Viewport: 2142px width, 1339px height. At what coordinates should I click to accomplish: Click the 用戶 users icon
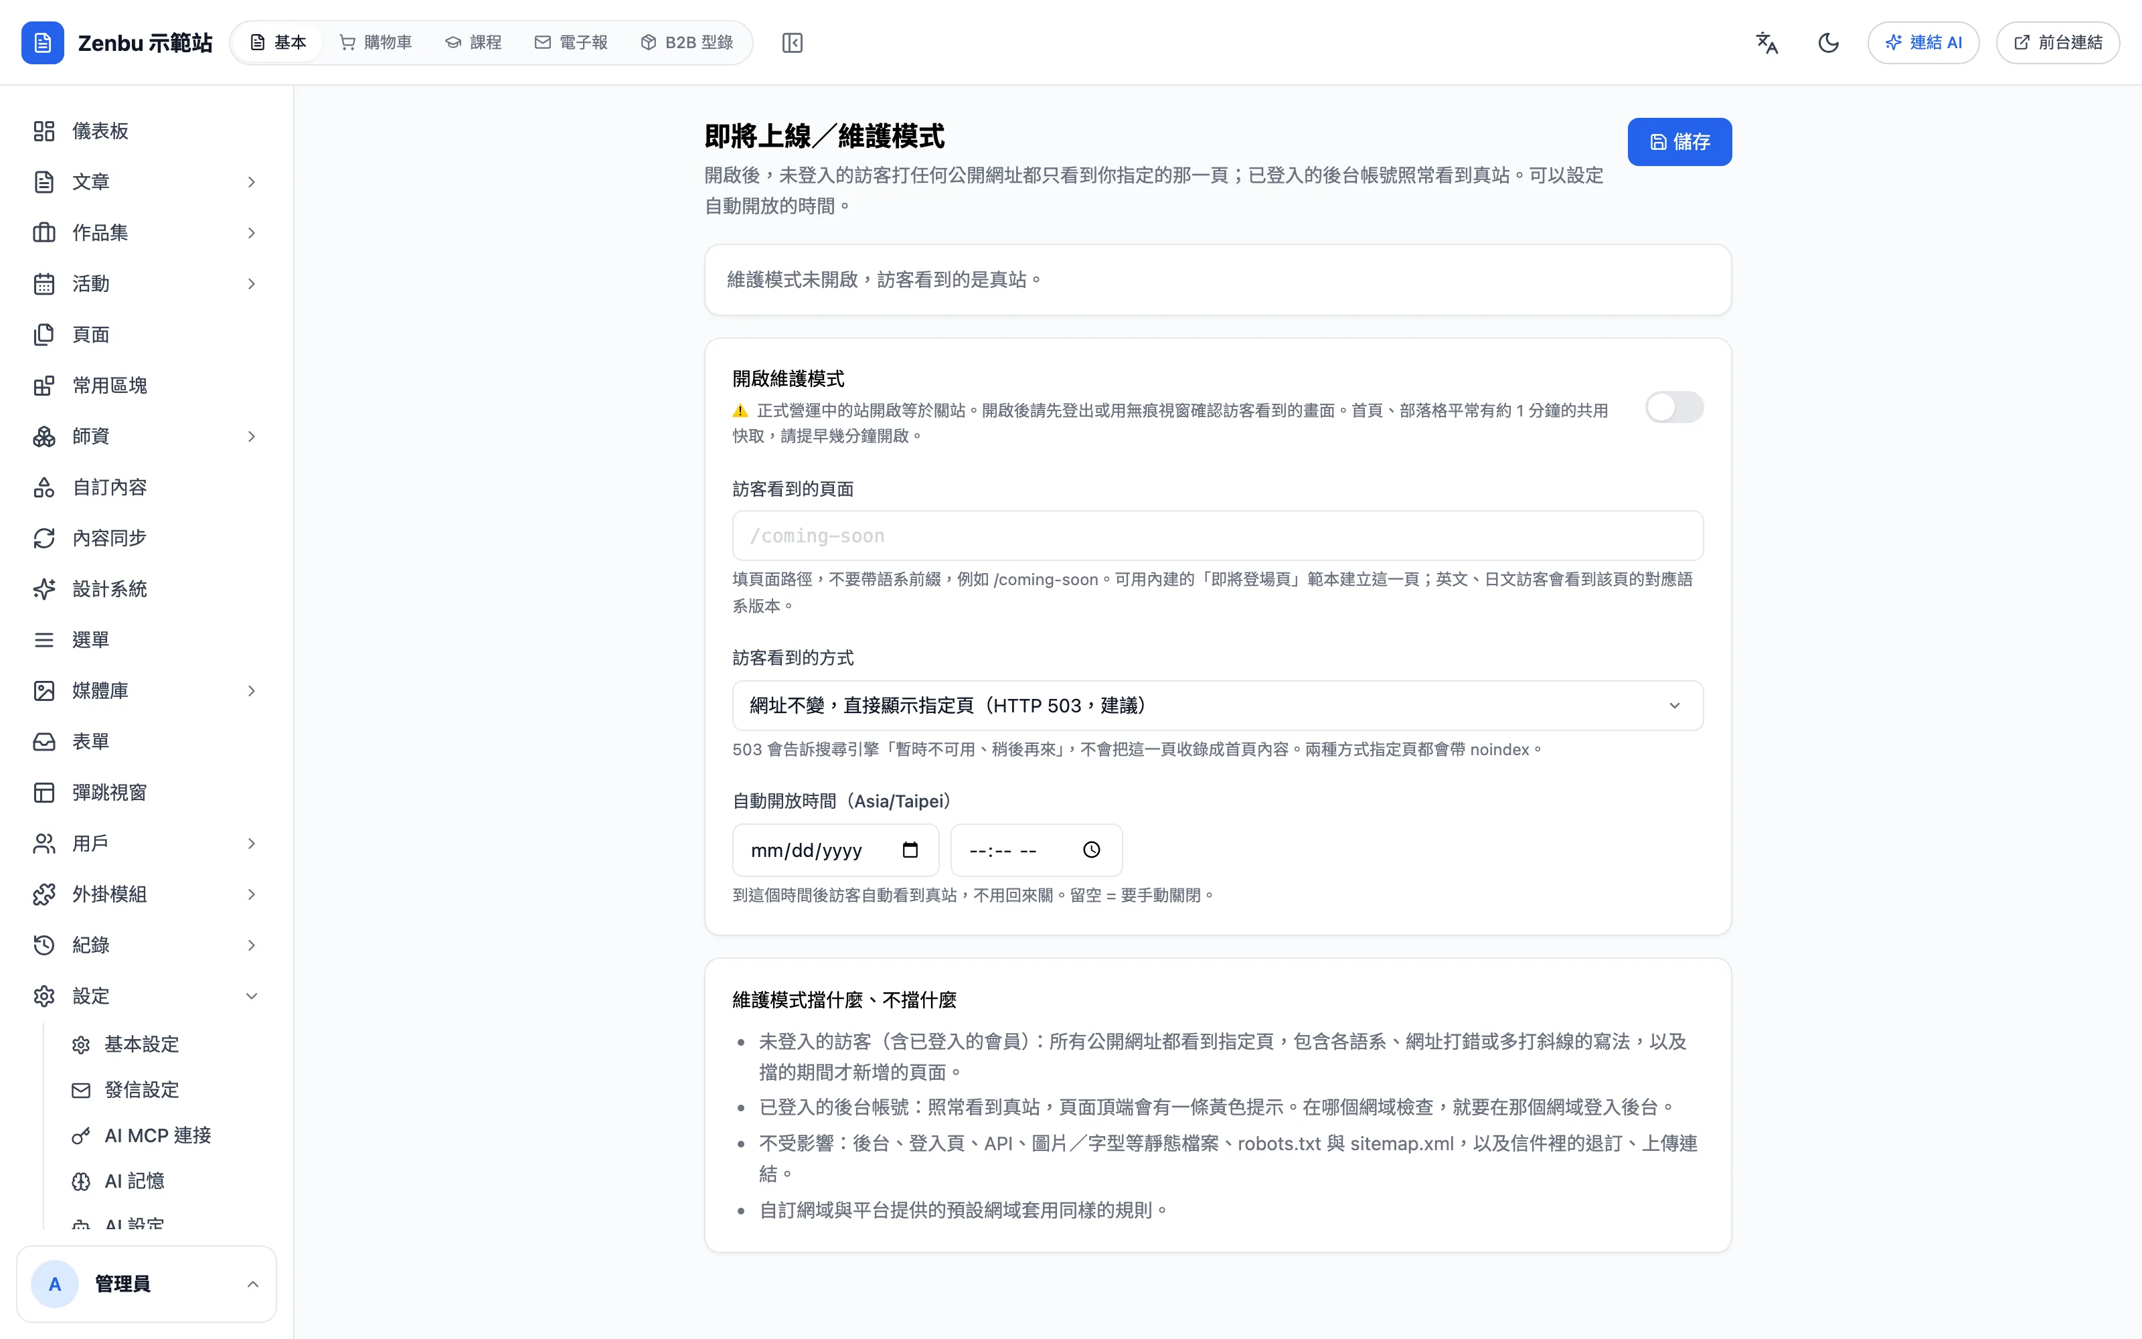44,844
